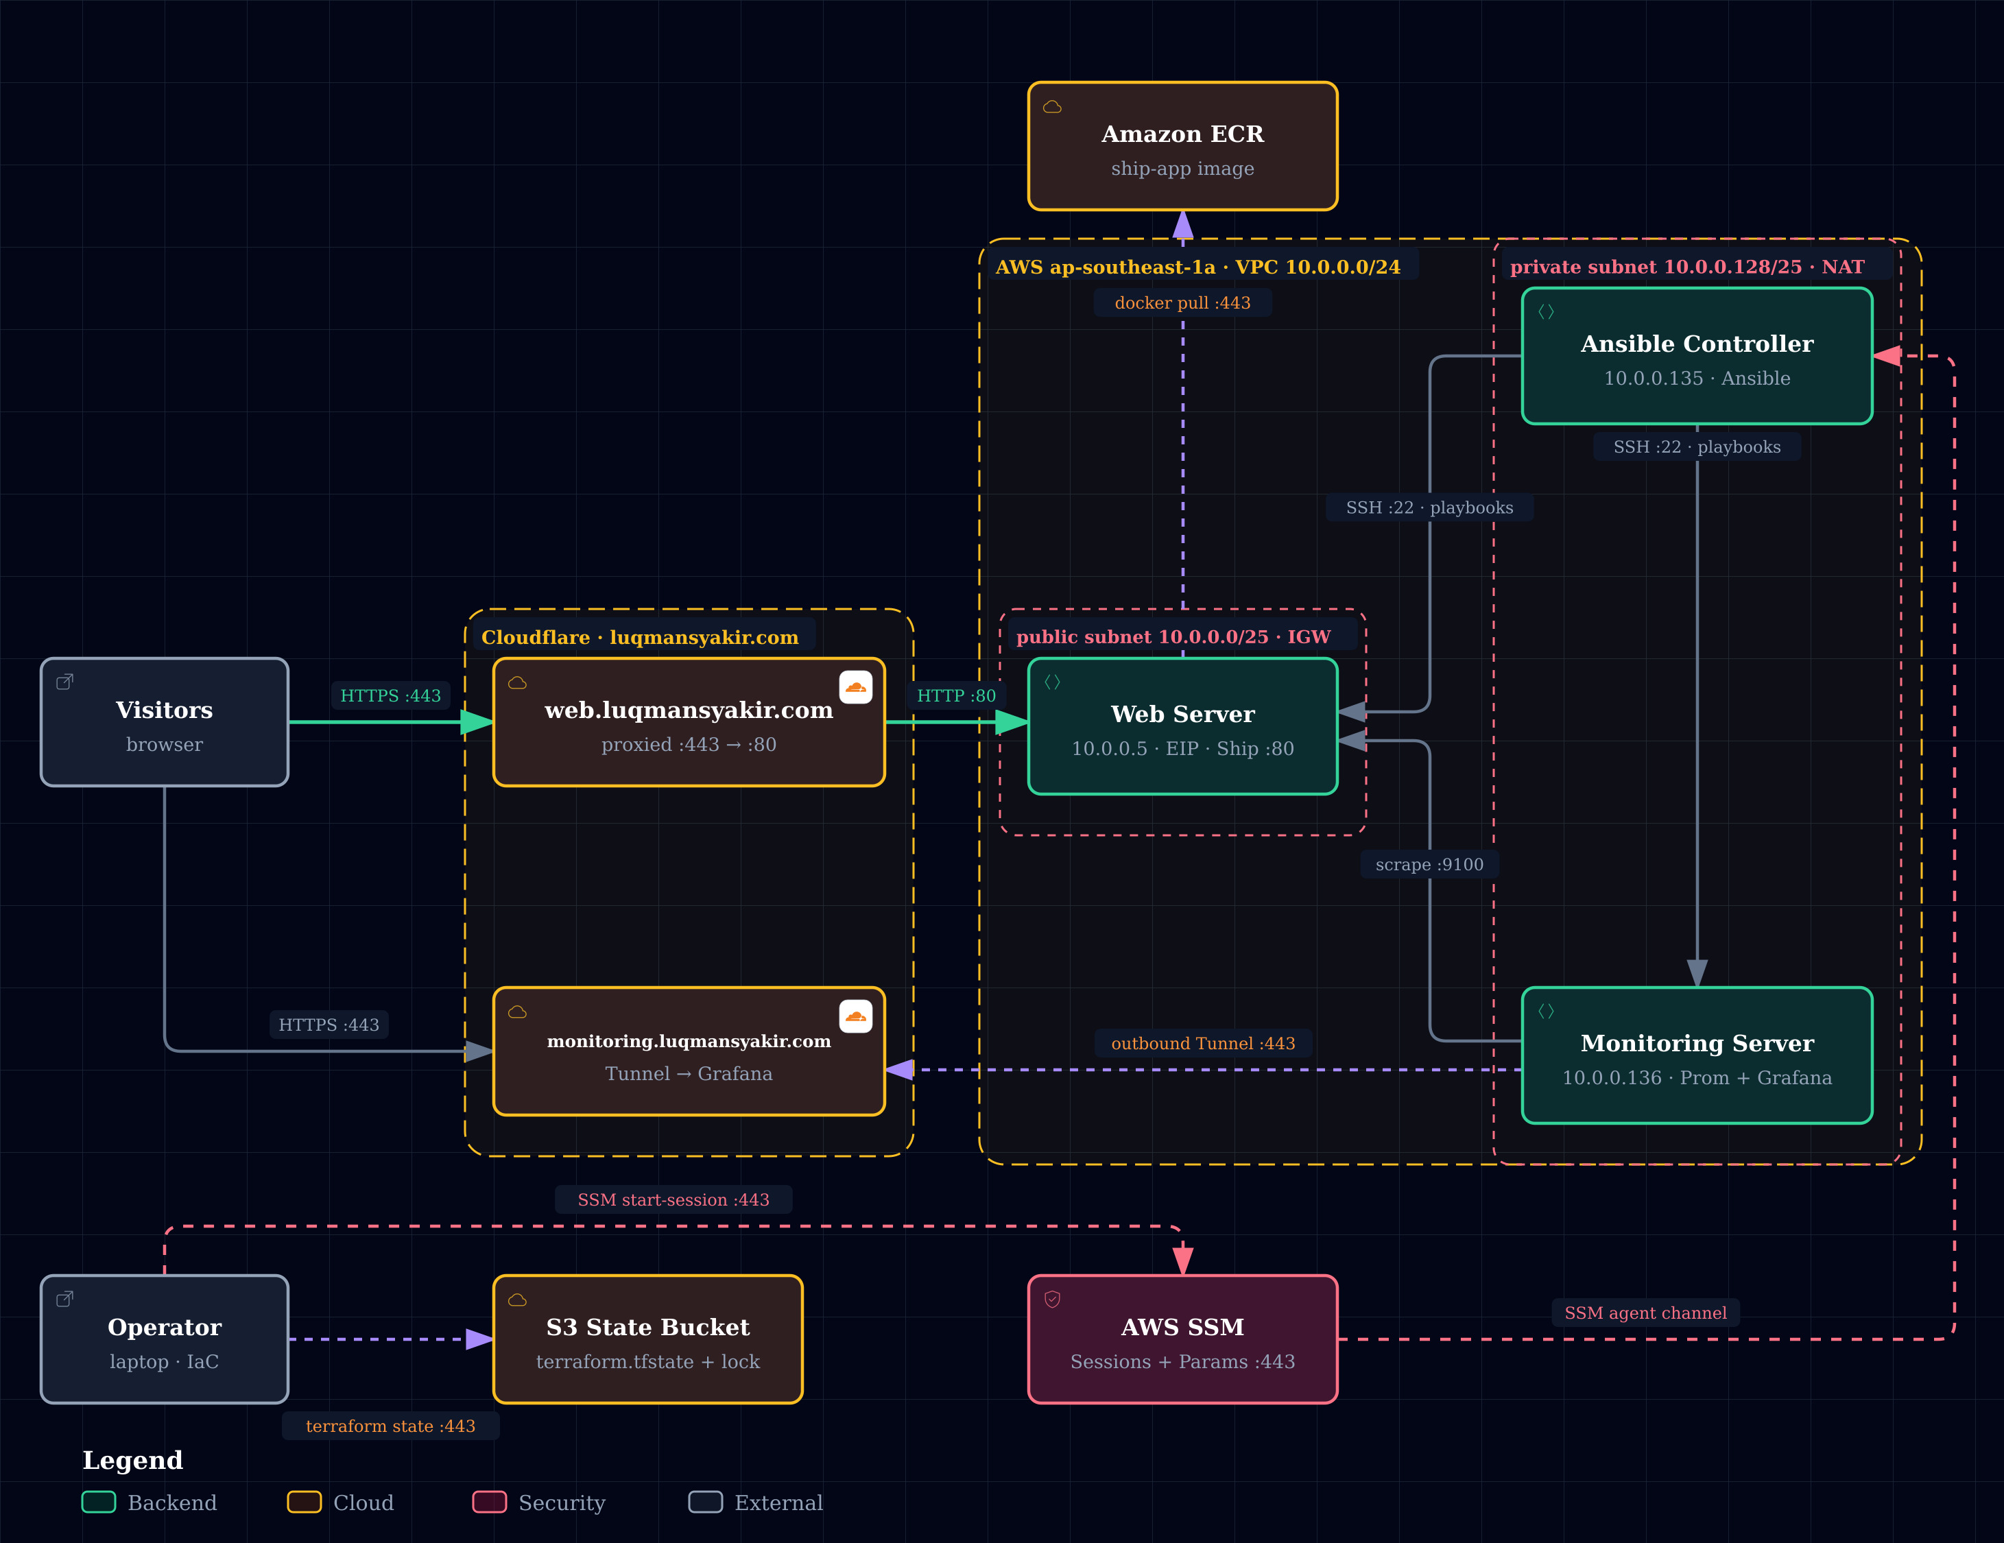2004x1543 pixels.
Task: Click the Cloudflare logo on web.luqmansyakir.com node
Action: click(x=855, y=687)
